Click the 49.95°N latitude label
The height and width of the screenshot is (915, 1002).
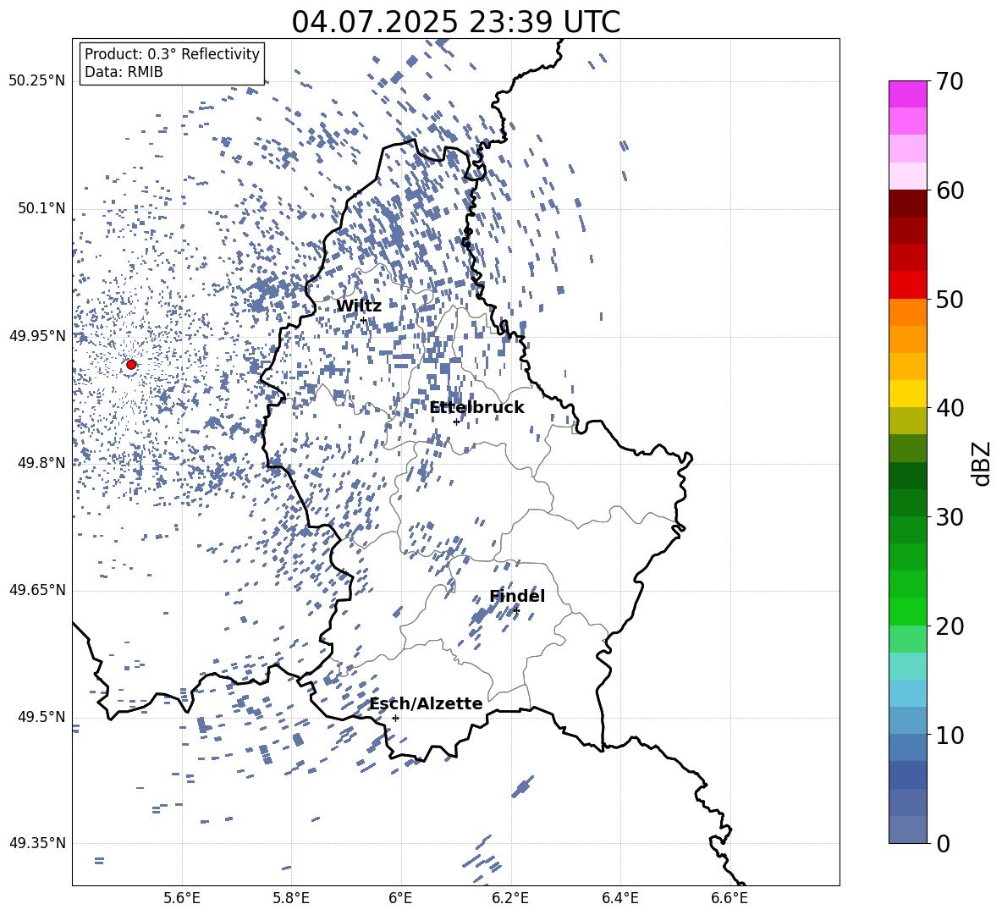coord(37,336)
